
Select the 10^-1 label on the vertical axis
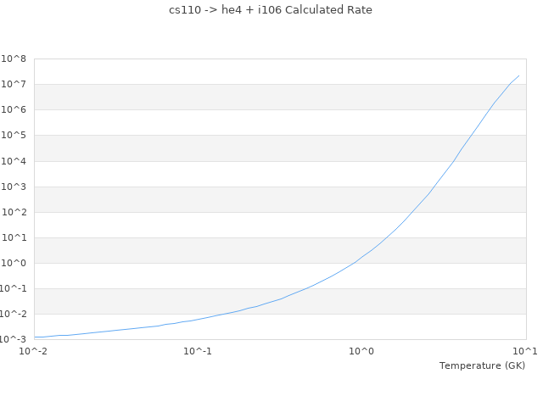pos(13,288)
